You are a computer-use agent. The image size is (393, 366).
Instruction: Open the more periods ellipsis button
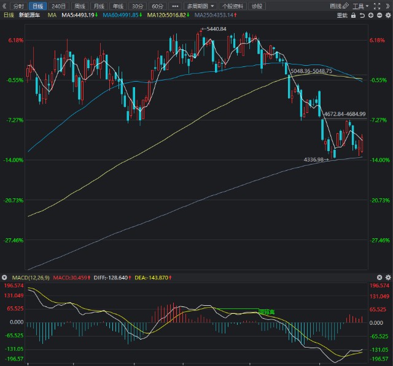pyautogui.click(x=176, y=6)
